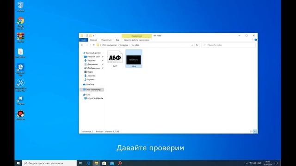Open Видео in navigation pane

click(x=90, y=72)
